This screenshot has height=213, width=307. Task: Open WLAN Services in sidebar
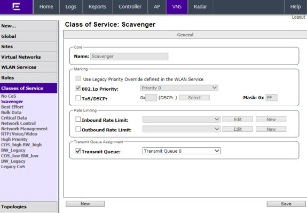pos(29,67)
